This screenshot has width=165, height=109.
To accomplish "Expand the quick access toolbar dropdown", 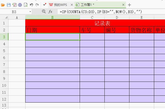I will click(x=45, y=5).
